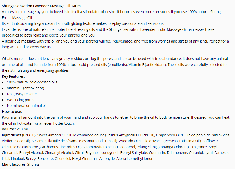The height and width of the screenshot is (169, 235).
Task: Click the 'Won't clog pores' bullet item
Action: (x=21, y=100)
